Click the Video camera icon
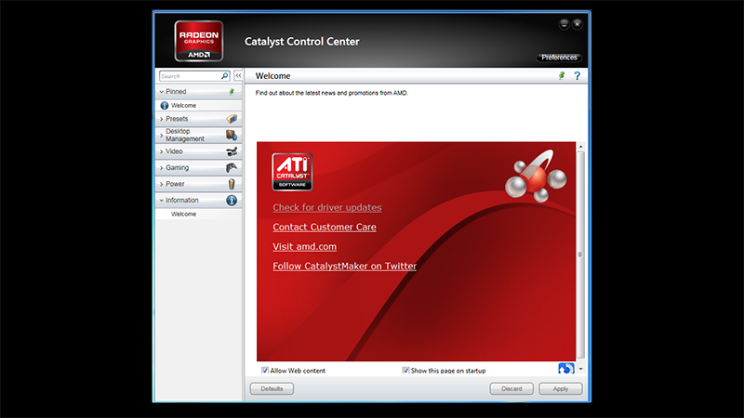 coord(232,151)
